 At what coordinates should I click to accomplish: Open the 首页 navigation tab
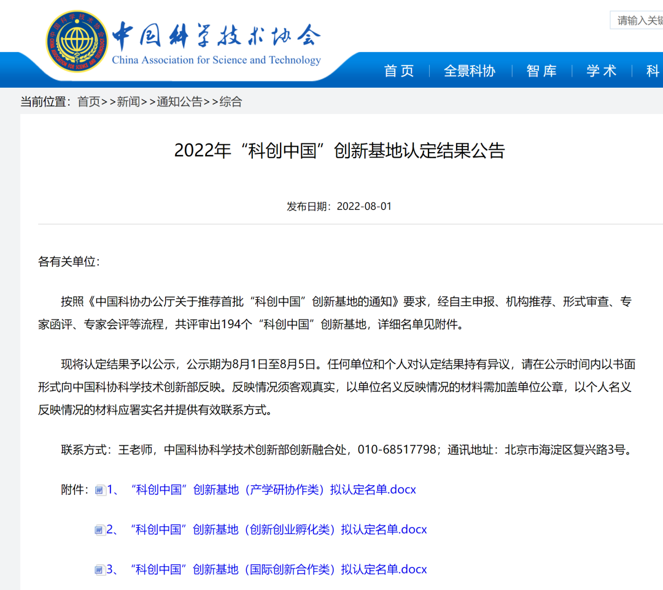tap(399, 71)
